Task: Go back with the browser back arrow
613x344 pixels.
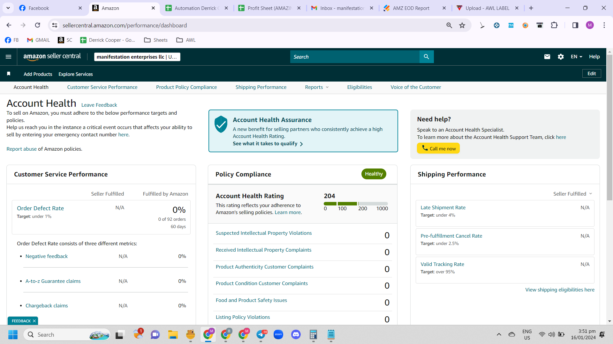Action: pyautogui.click(x=9, y=25)
